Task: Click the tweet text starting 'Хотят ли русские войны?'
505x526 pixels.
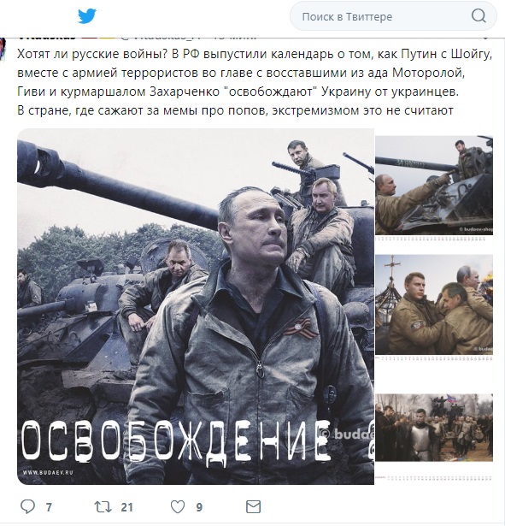Action: pos(255,82)
